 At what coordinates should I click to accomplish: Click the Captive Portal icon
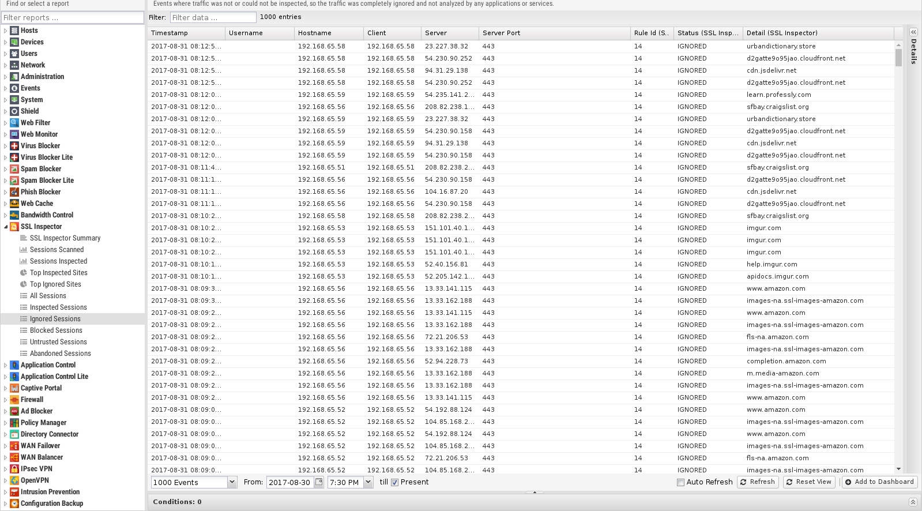[x=14, y=388]
